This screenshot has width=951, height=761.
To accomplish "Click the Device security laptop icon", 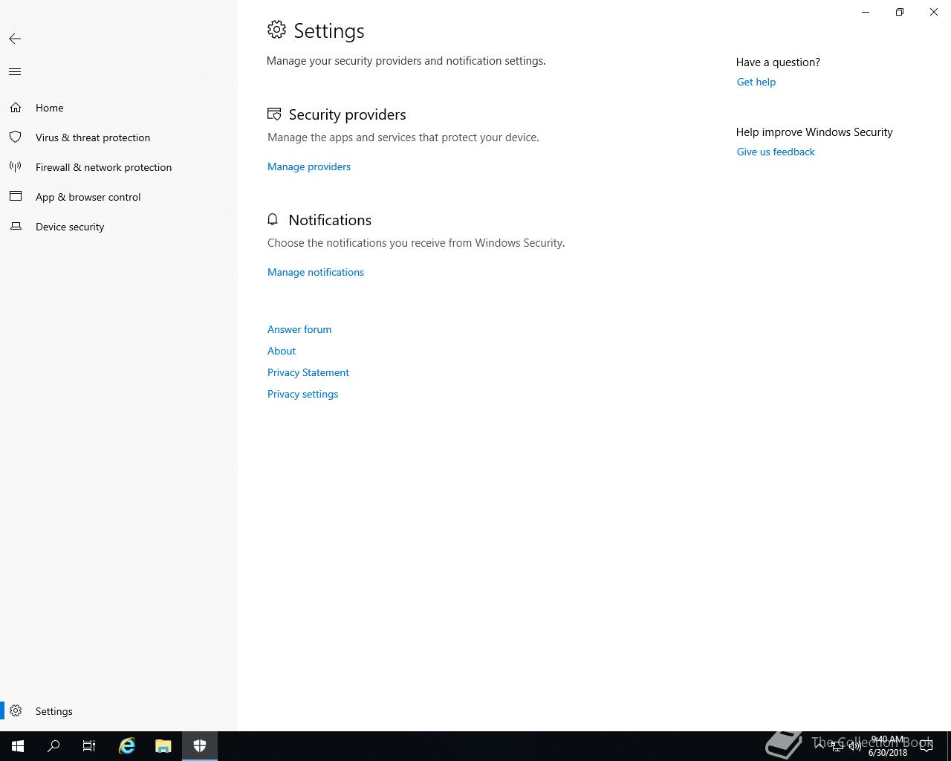I will click(x=16, y=227).
